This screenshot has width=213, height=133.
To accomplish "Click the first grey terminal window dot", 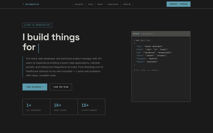I will pyautogui.click(x=134, y=34).
